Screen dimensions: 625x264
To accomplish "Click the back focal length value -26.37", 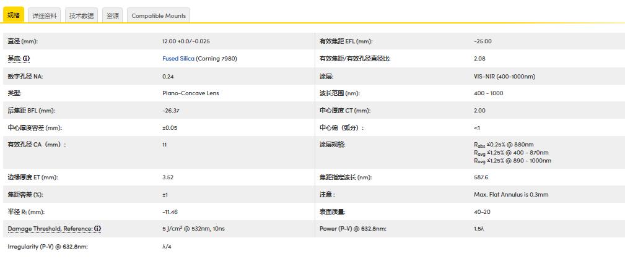I will pos(171,111).
